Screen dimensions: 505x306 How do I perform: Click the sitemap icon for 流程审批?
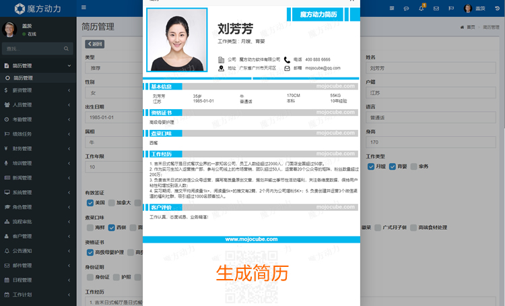7,222
